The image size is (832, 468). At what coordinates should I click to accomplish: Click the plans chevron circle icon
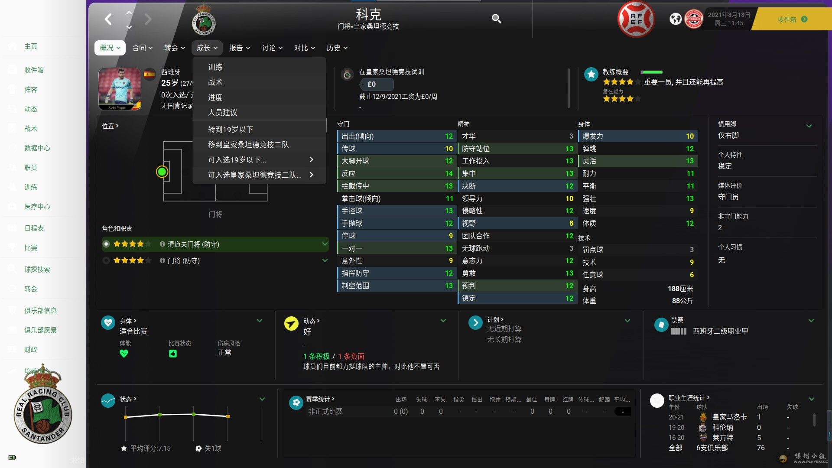click(x=475, y=323)
